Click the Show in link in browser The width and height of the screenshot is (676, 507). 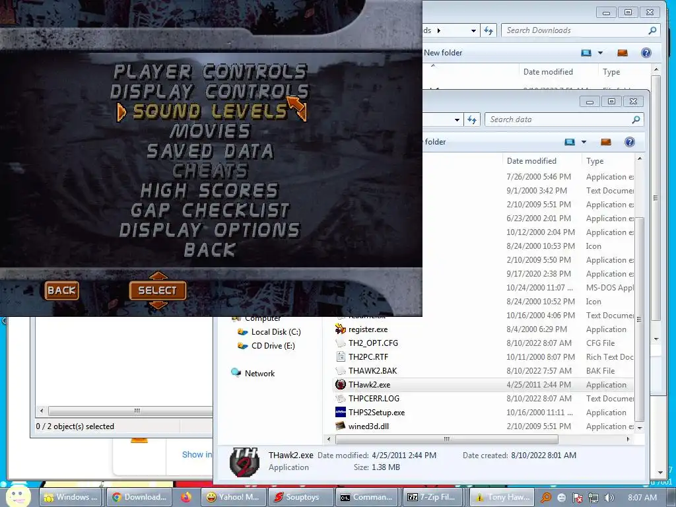pyautogui.click(x=197, y=454)
